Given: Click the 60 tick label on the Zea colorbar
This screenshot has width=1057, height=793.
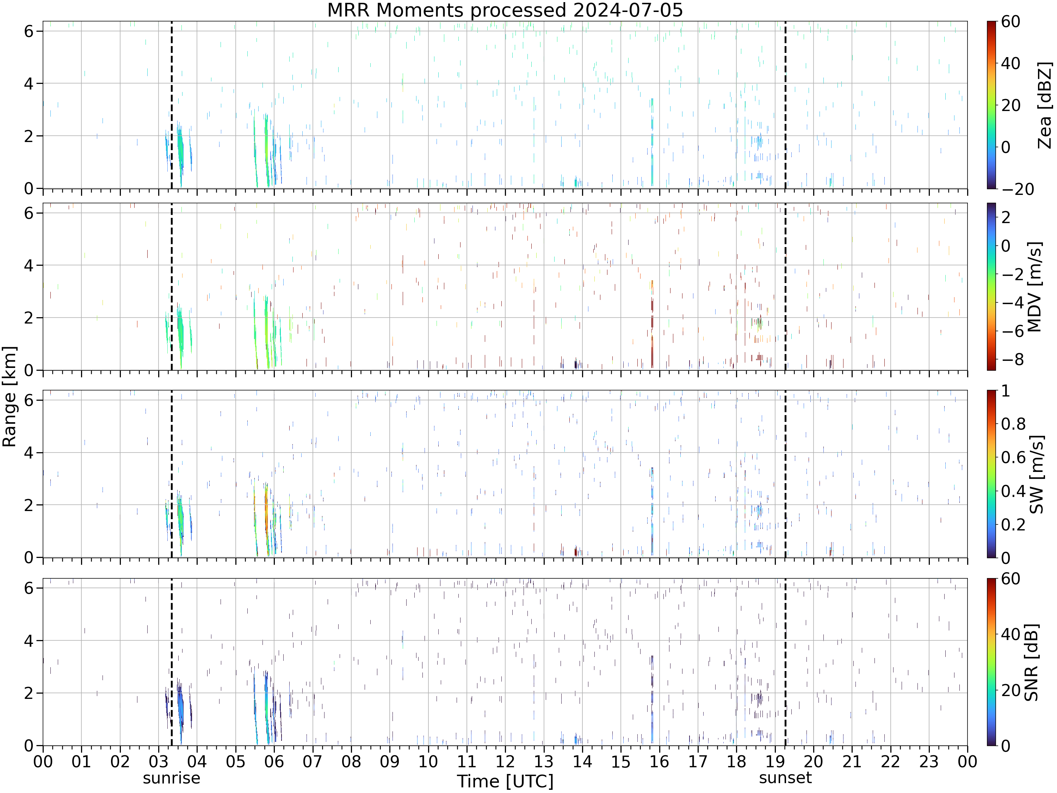Looking at the screenshot, I should click(x=1010, y=21).
